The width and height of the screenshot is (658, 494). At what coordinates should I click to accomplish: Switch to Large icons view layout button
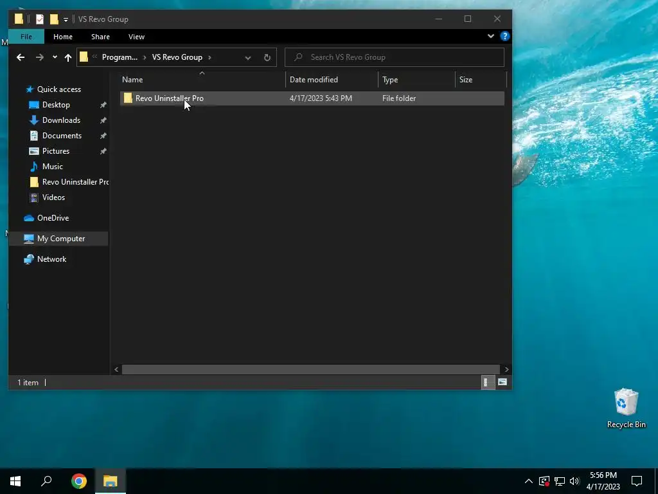coord(502,382)
